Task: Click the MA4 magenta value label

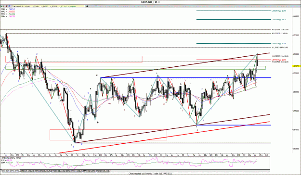Action: click(x=11, y=16)
